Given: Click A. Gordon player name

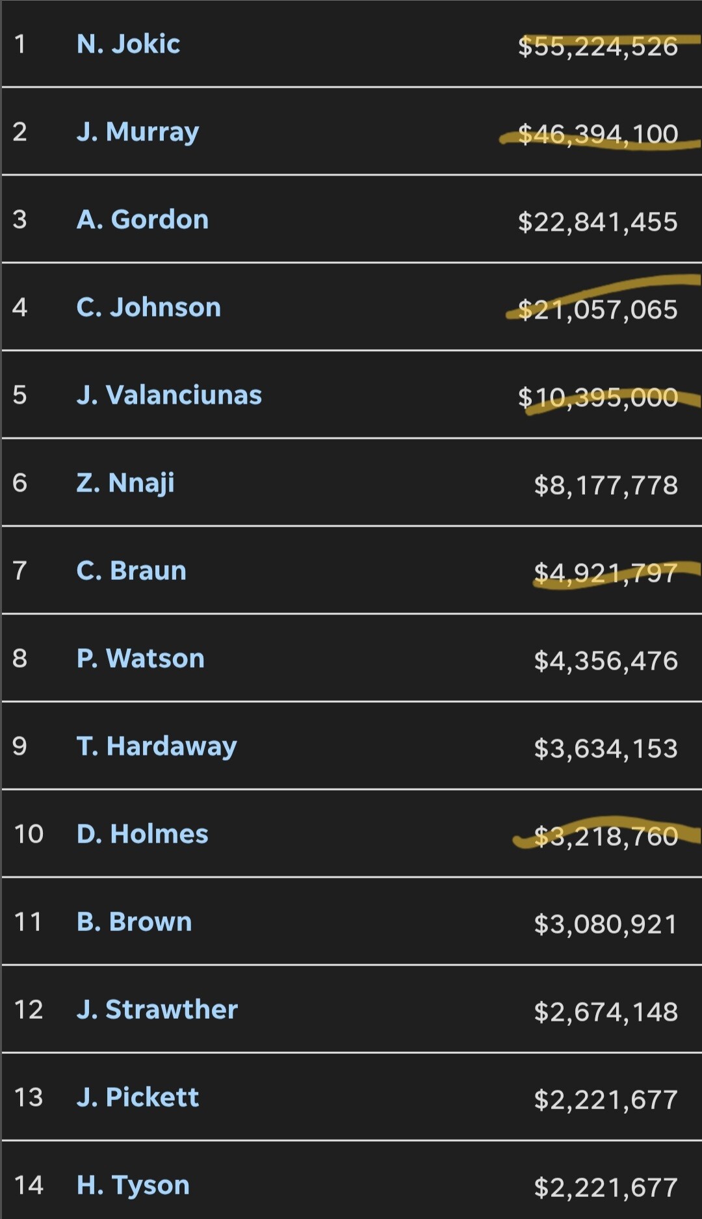Looking at the screenshot, I should tap(142, 220).
